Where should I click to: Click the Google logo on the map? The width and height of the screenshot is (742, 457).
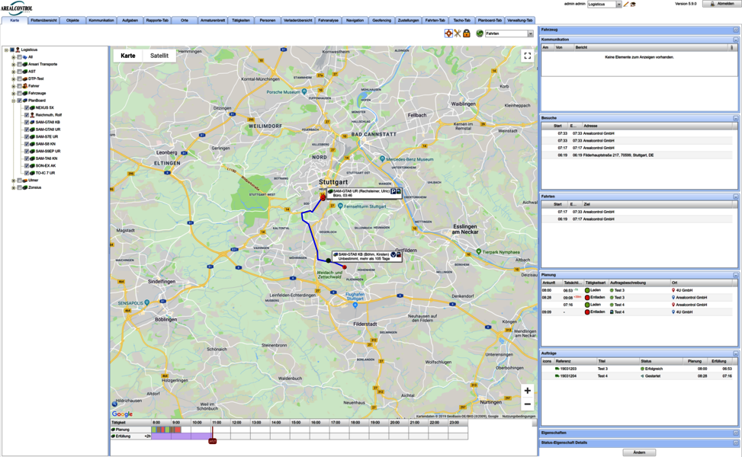tap(122, 414)
